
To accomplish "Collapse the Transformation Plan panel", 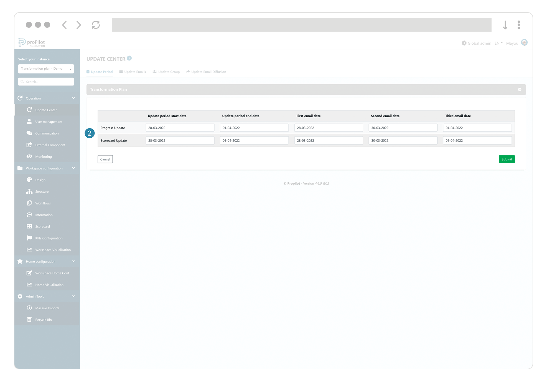I will point(520,89).
